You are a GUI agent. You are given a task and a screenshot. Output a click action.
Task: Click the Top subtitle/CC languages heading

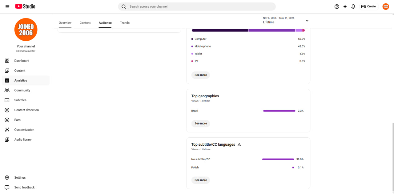213,144
